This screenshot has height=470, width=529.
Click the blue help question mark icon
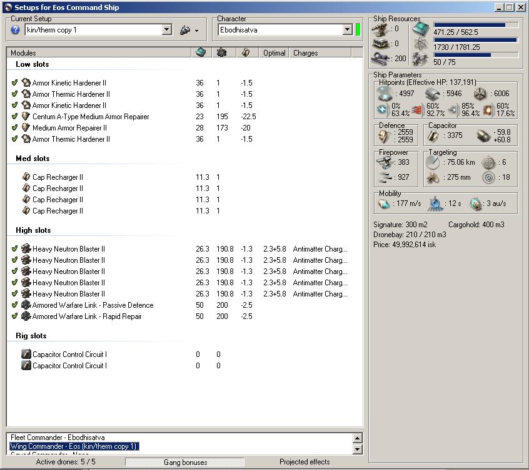16,30
